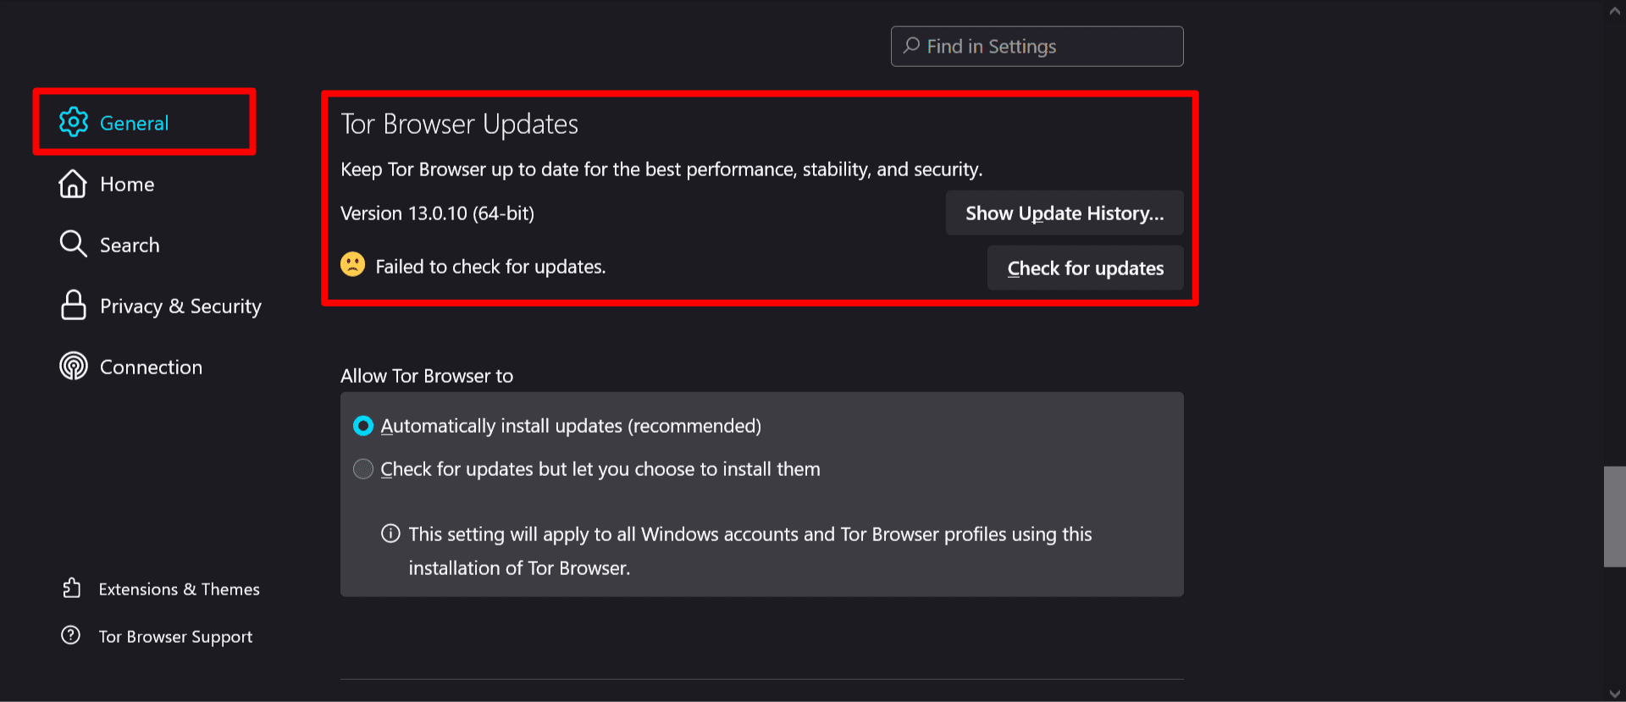Click the sad face update failure icon
1626x702 pixels.
[352, 264]
